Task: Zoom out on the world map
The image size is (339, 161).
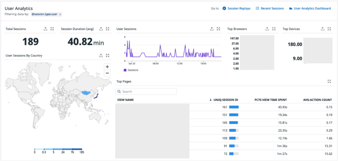Action: tap(107, 73)
